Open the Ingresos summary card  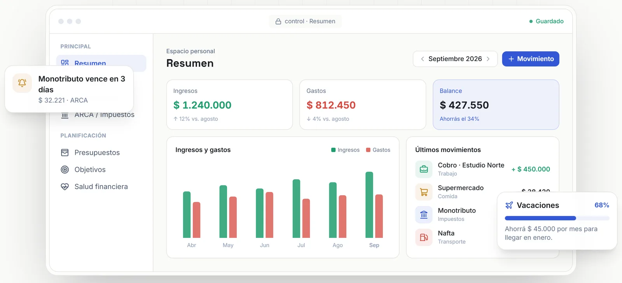(229, 105)
